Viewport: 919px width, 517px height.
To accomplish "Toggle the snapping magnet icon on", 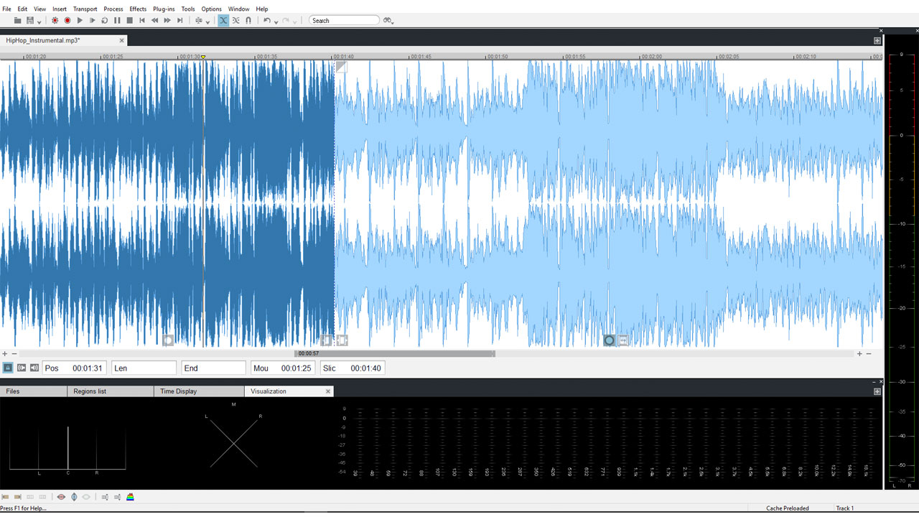I will point(247,20).
